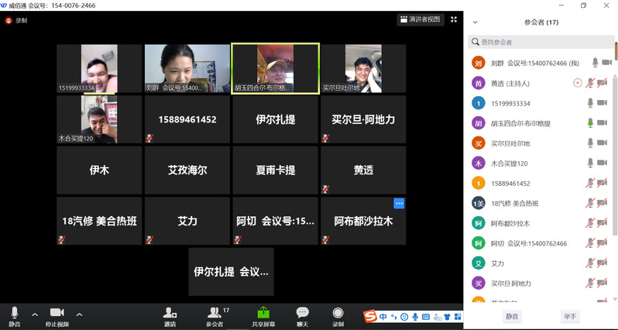Click the 静音 button in participants panel
Screen dimensions: 618x330
(x=513, y=316)
